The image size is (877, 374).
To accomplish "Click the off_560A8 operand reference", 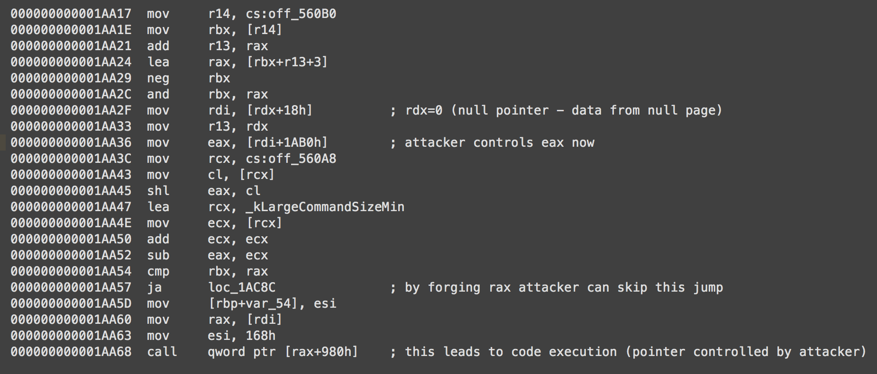I will coord(302,159).
